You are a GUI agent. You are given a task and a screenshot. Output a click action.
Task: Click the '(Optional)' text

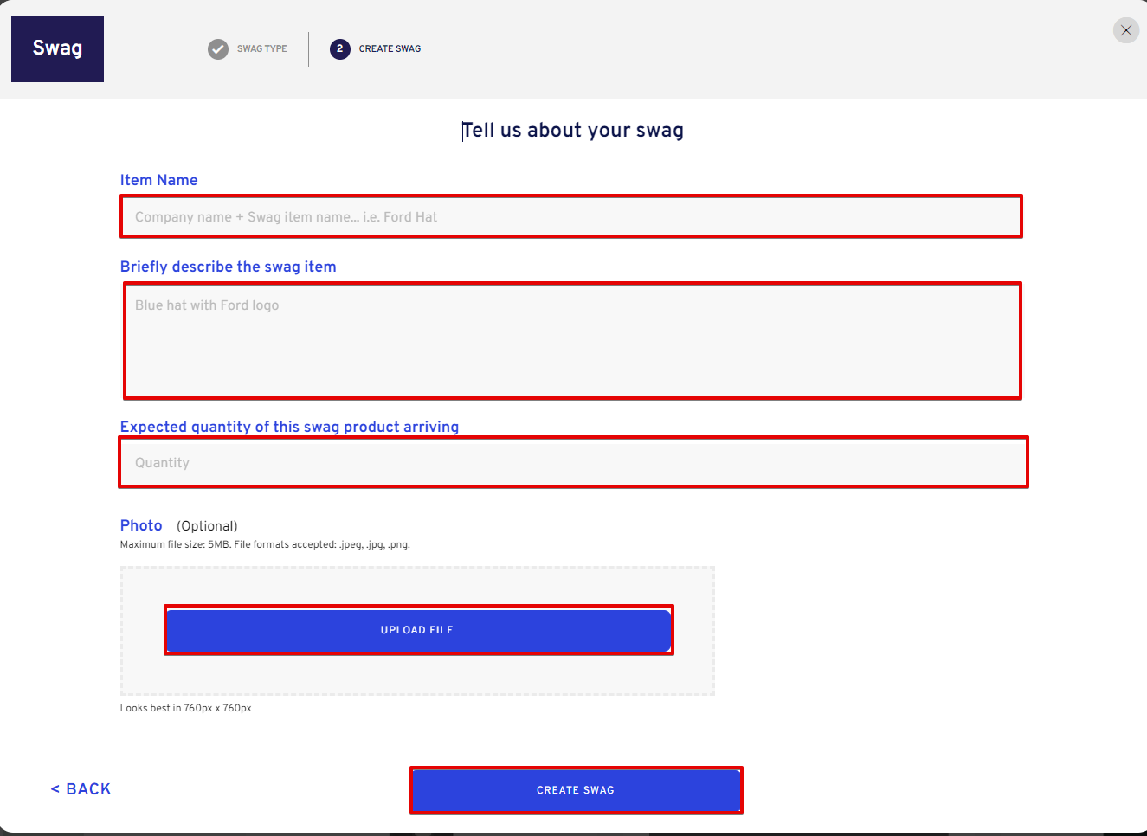click(207, 526)
